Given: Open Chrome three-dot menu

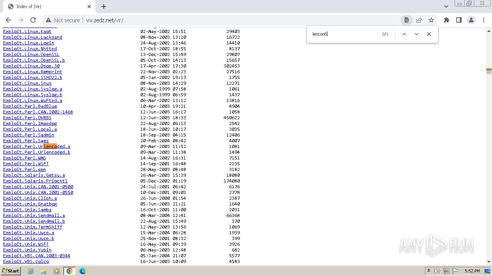Looking at the screenshot, I should tap(483, 20).
